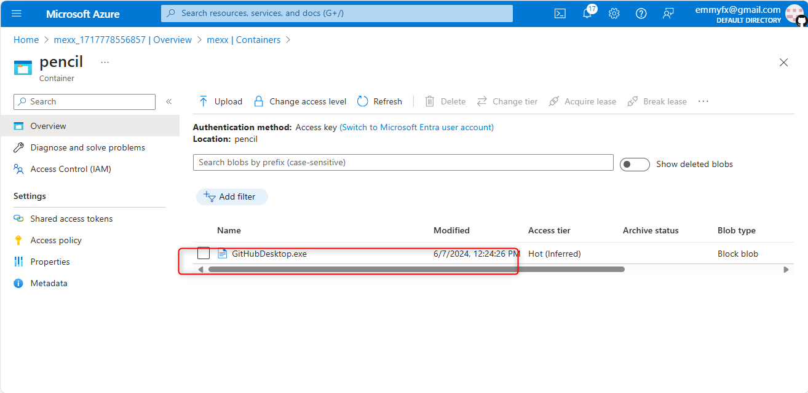This screenshot has width=808, height=393.
Task: Open the portal hamburger menu
Action: 17,14
